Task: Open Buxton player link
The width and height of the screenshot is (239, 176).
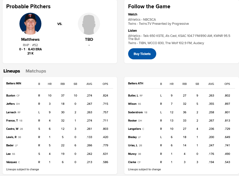Action: pyautogui.click(x=11, y=95)
